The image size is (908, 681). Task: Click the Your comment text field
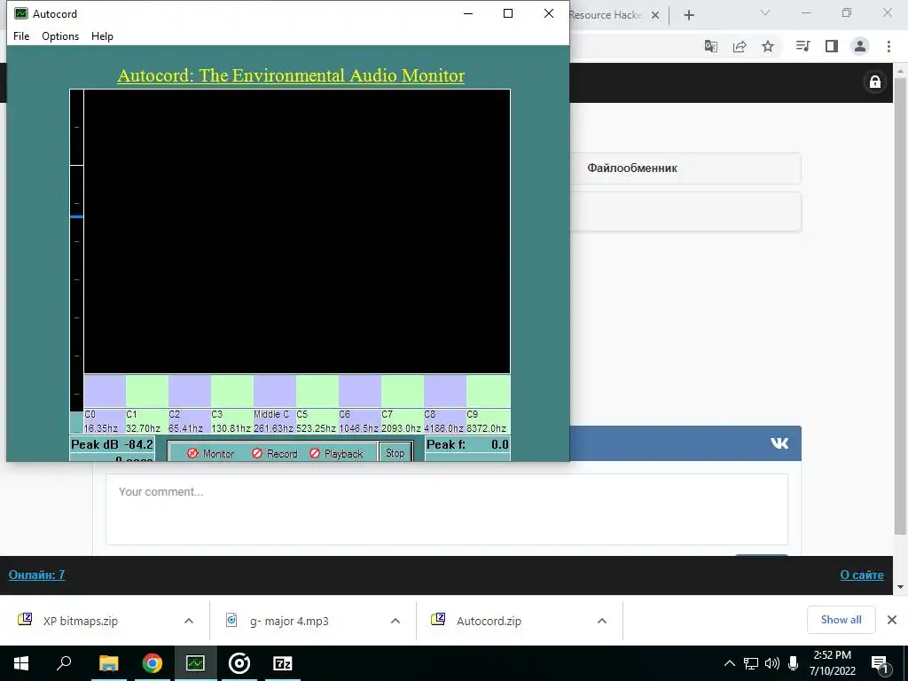[447, 510]
